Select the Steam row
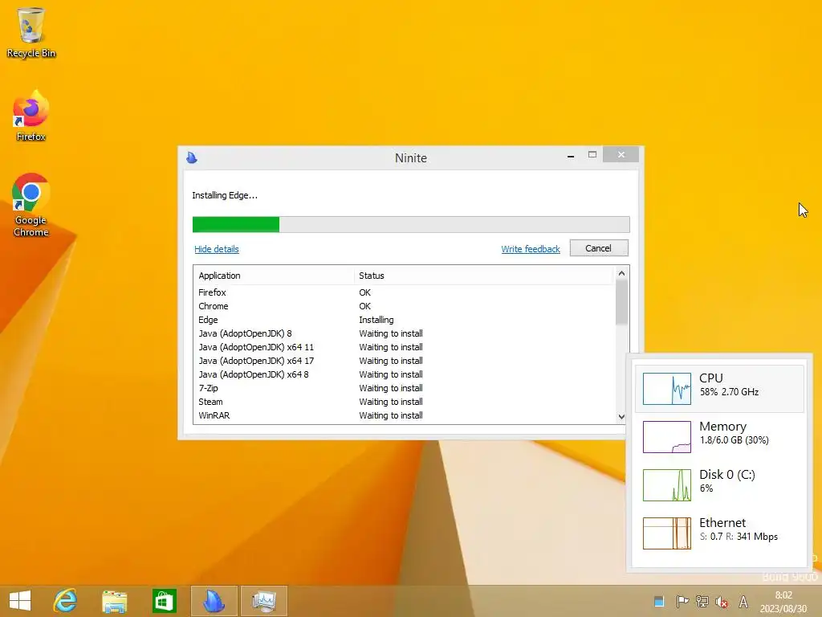 [x=404, y=402]
